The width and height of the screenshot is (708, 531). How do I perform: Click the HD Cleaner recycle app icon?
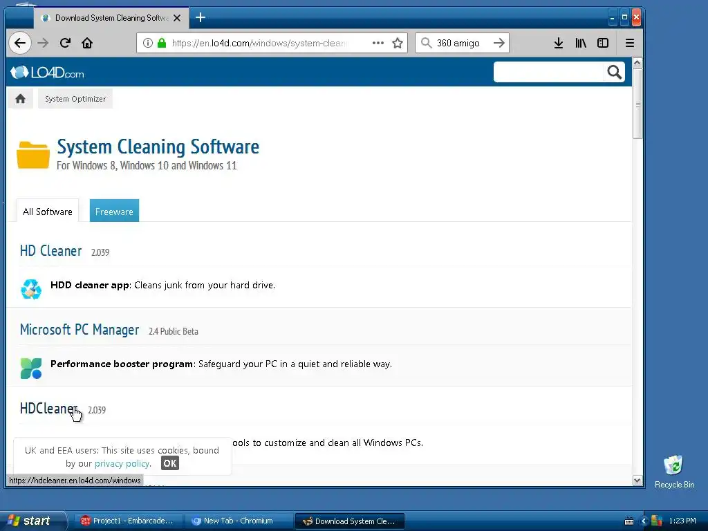[31, 289]
